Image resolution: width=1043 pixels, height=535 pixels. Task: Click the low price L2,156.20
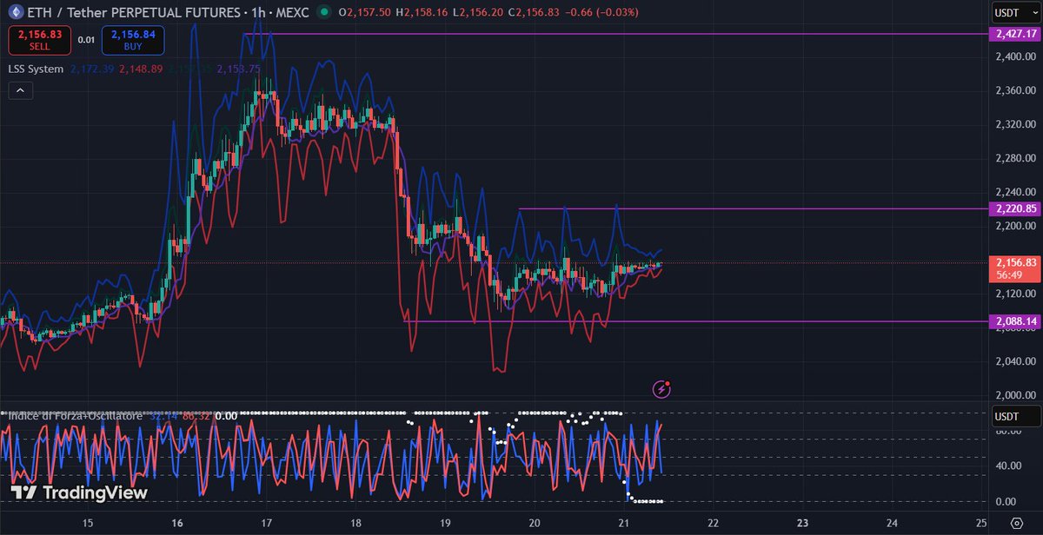coord(478,13)
